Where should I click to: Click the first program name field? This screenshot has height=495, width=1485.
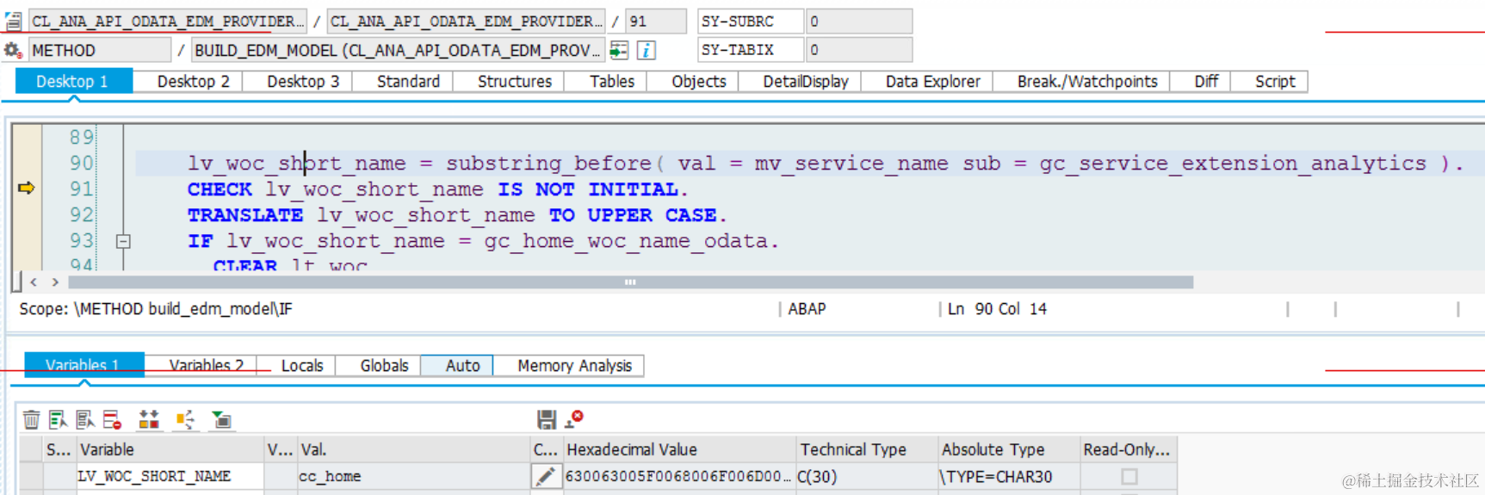pos(168,21)
